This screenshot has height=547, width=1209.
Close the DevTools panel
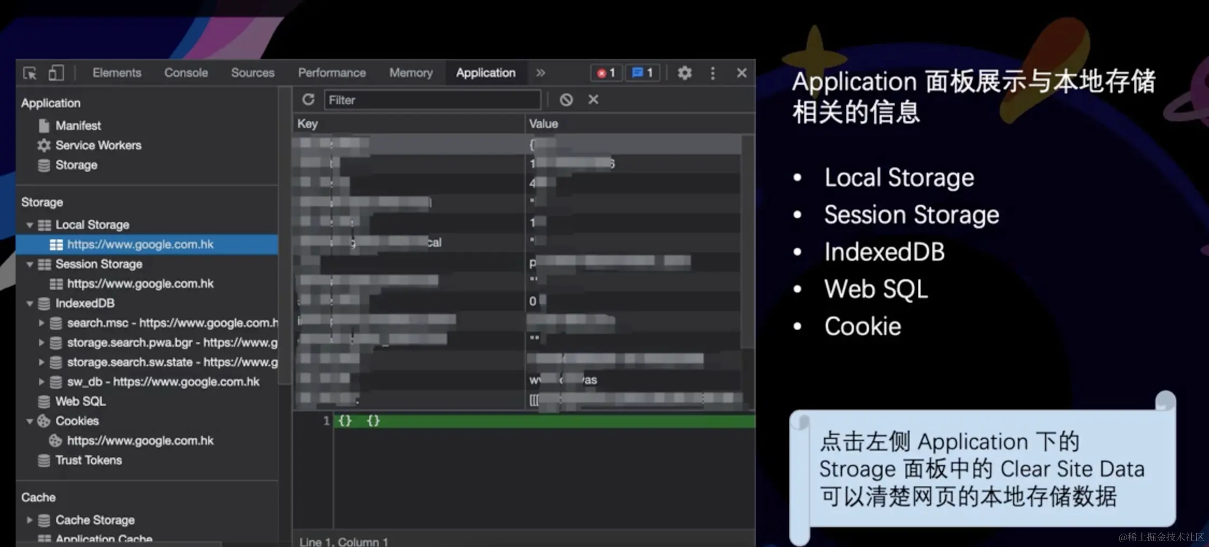tap(742, 73)
